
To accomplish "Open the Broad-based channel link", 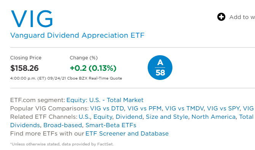I will [x=63, y=125].
